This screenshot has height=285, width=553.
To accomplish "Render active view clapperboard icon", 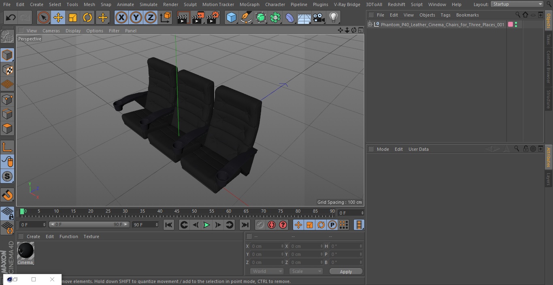I will point(183,17).
